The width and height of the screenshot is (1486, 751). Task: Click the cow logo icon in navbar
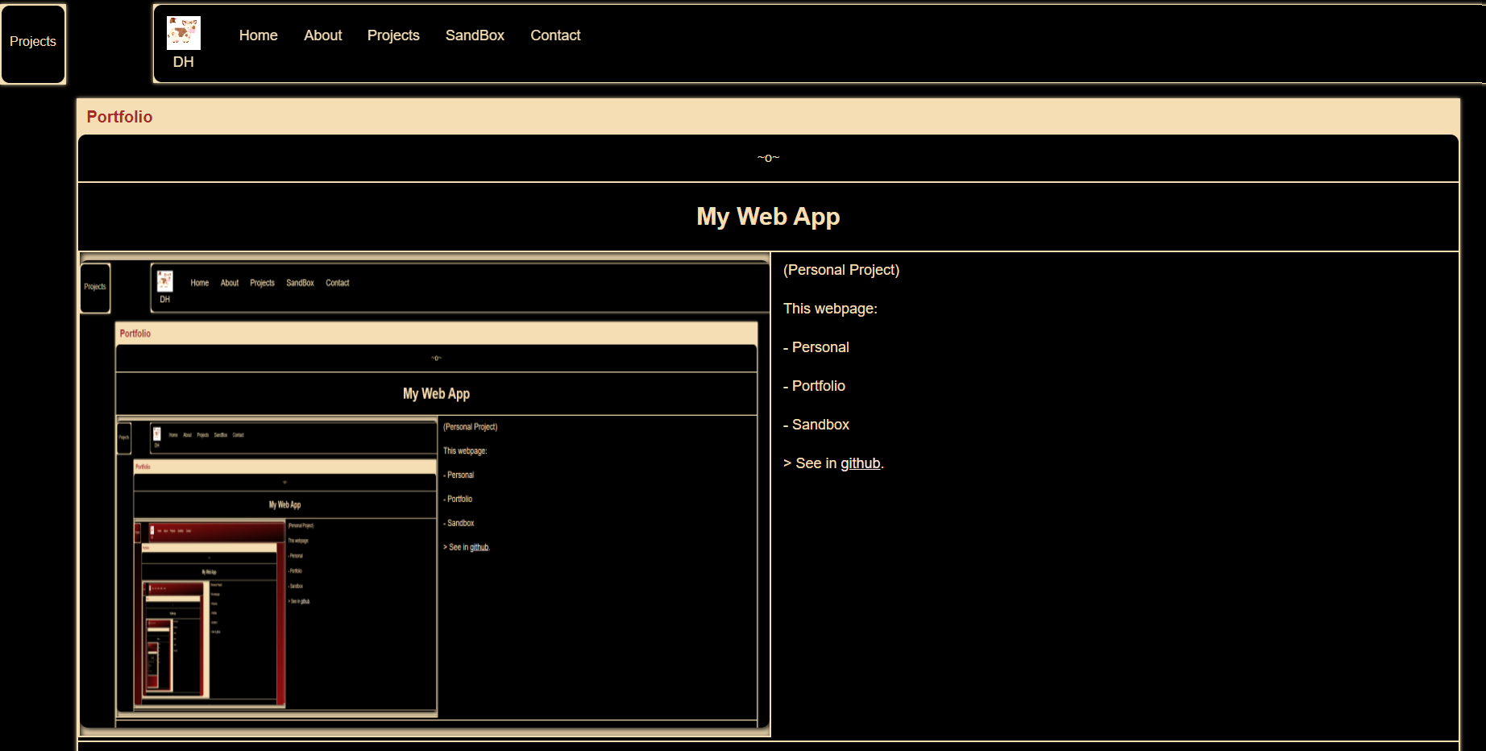183,33
